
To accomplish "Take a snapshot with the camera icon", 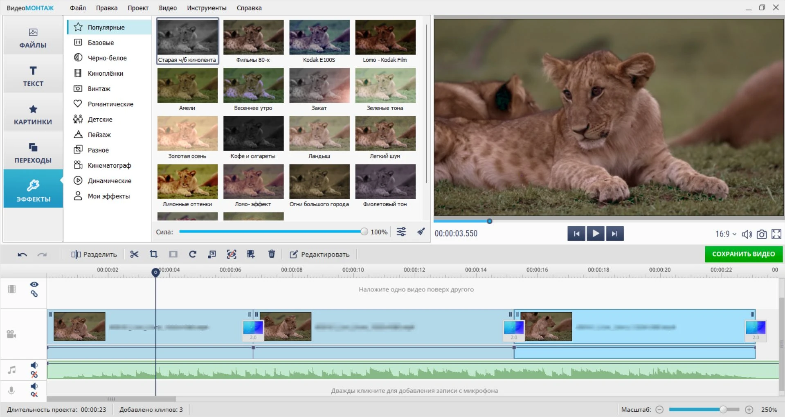I will [761, 234].
